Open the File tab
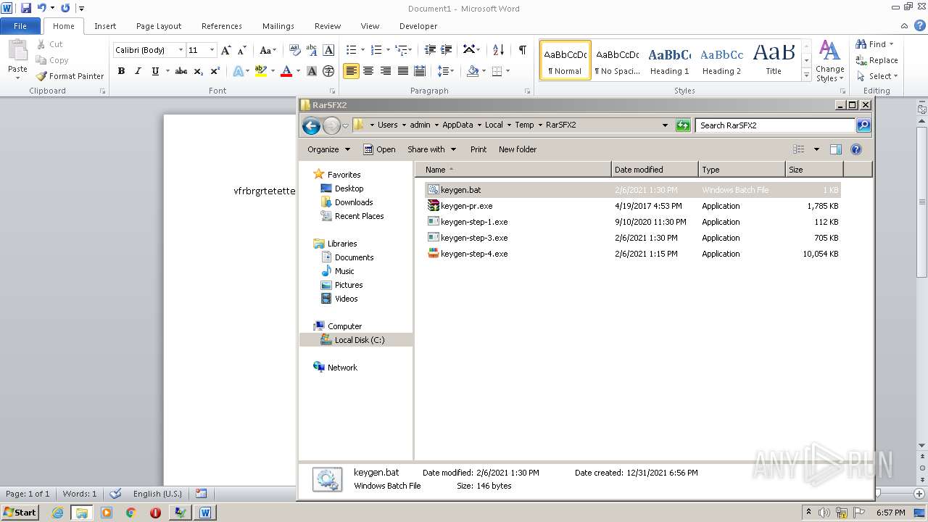Screen dimensions: 928x522 [x=20, y=26]
